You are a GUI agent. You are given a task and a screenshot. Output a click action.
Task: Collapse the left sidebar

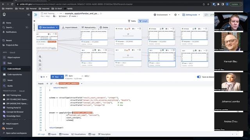coord(29,15)
